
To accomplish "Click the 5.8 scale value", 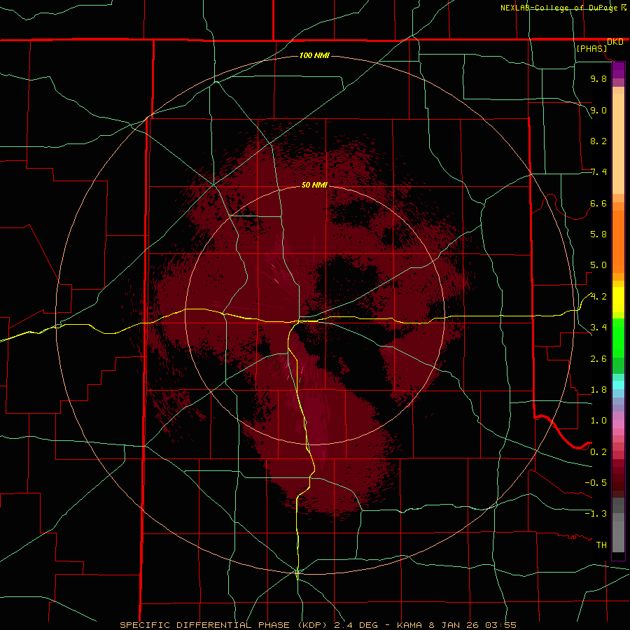I will pyautogui.click(x=598, y=234).
